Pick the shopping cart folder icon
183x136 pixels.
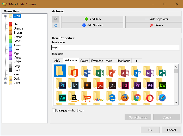[x=86, y=96]
